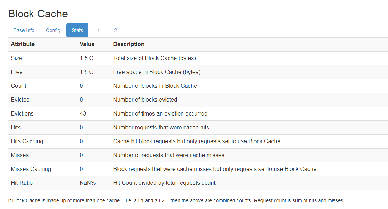Click the Value column header
Viewport: 388px width, 209px height.
(87, 44)
